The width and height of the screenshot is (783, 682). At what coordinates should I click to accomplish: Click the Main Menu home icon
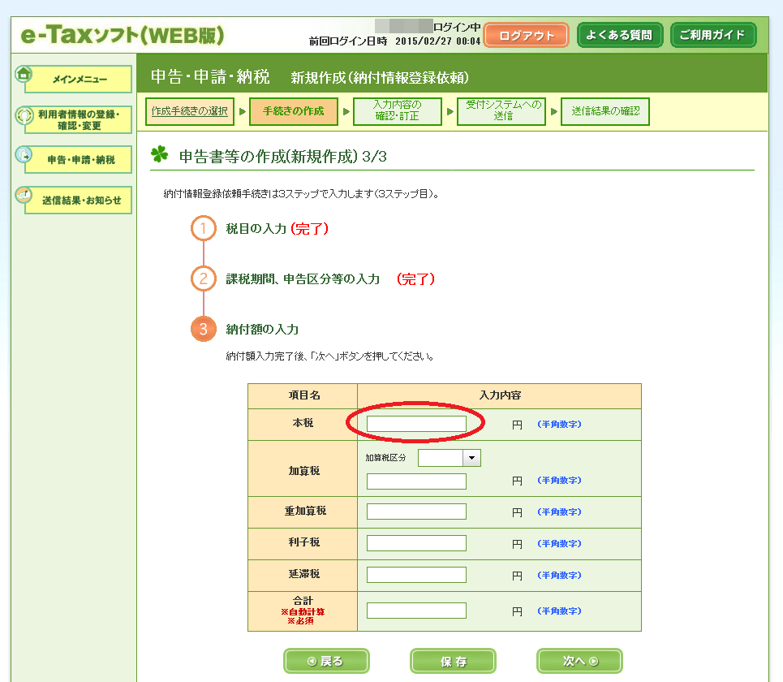tap(24, 74)
